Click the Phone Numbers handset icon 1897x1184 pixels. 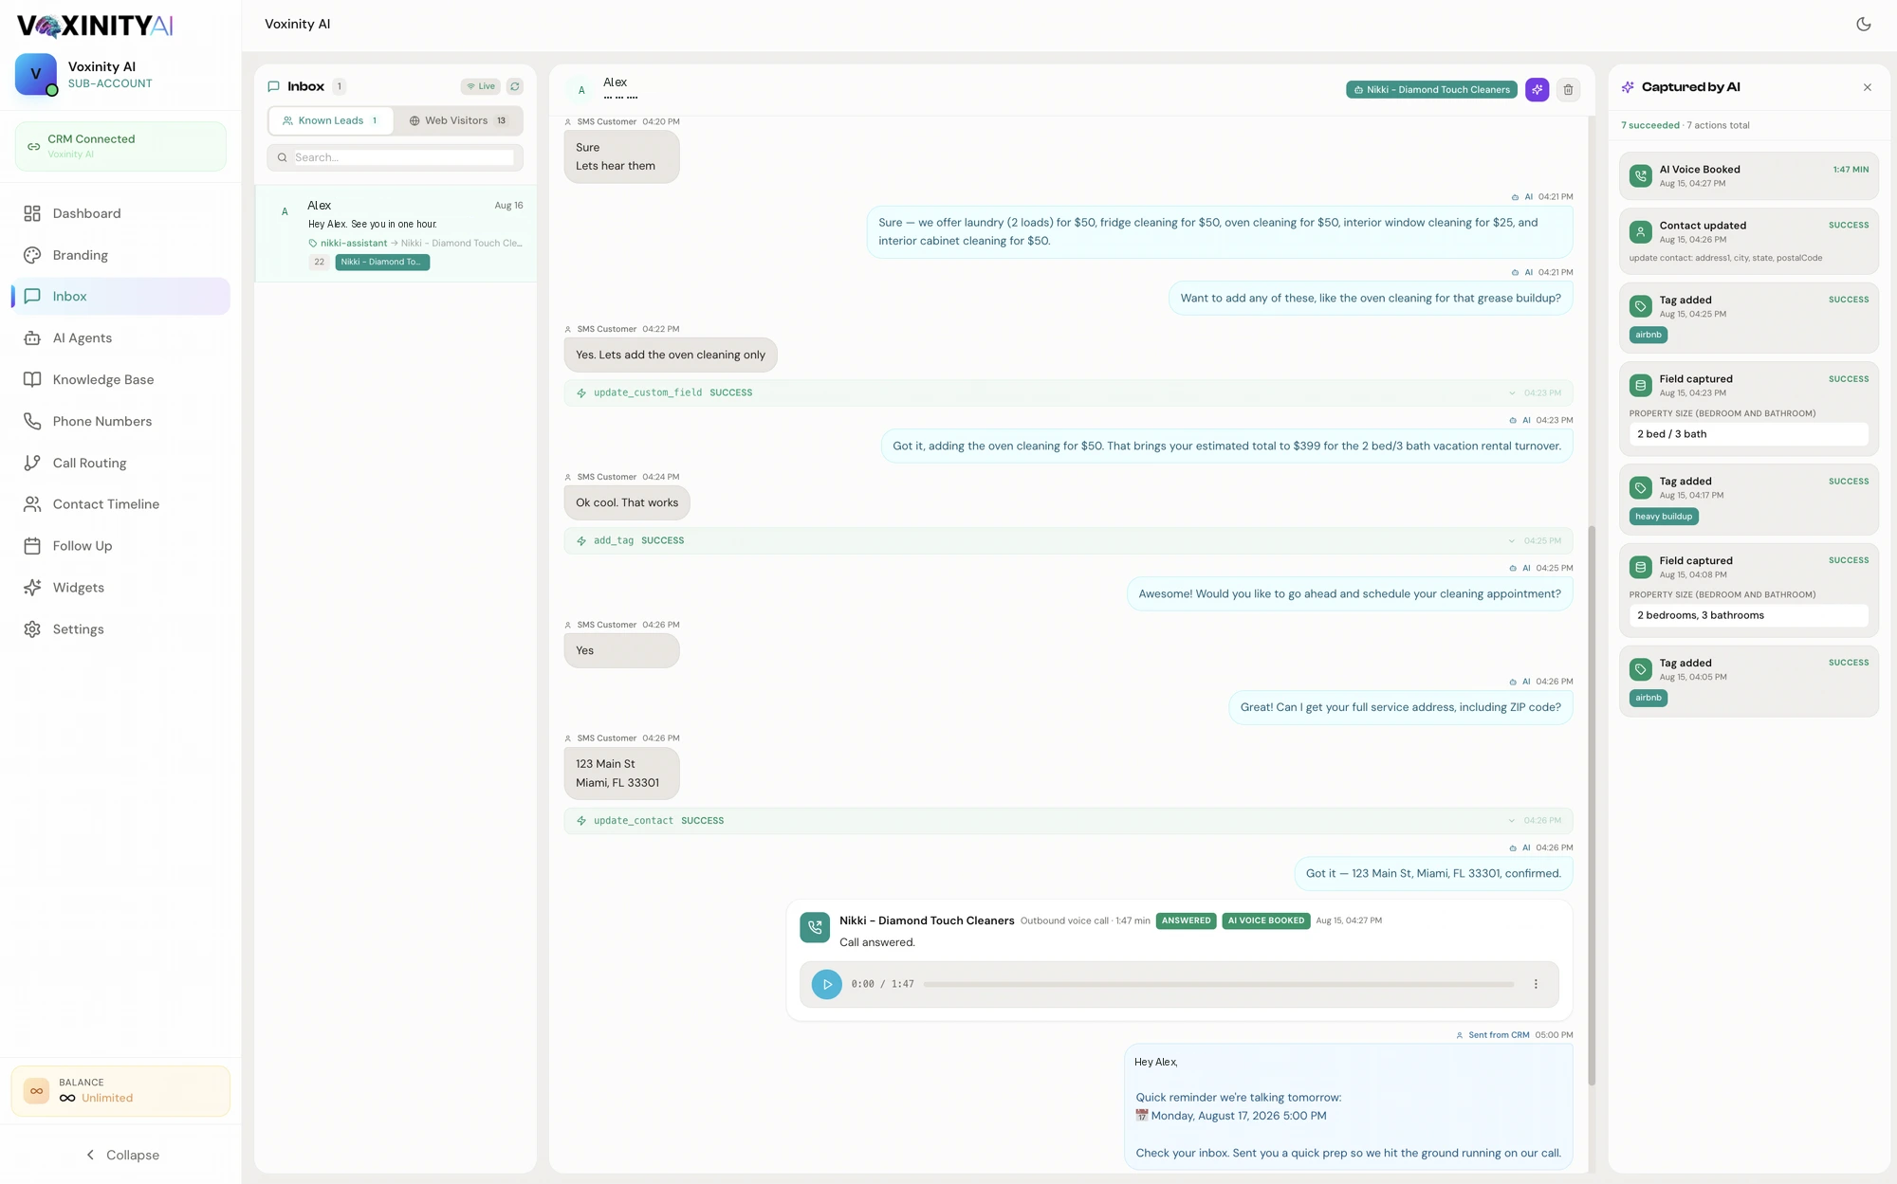click(x=32, y=421)
